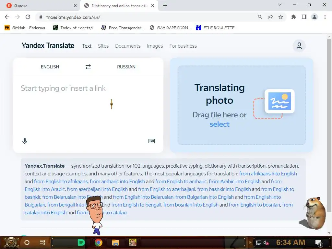This screenshot has width=332, height=249.
Task: Open the Yandex account login icon
Action: (299, 46)
